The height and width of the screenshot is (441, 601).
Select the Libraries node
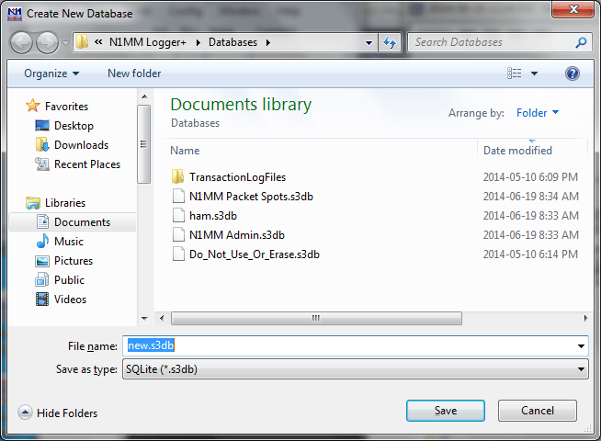pos(64,203)
